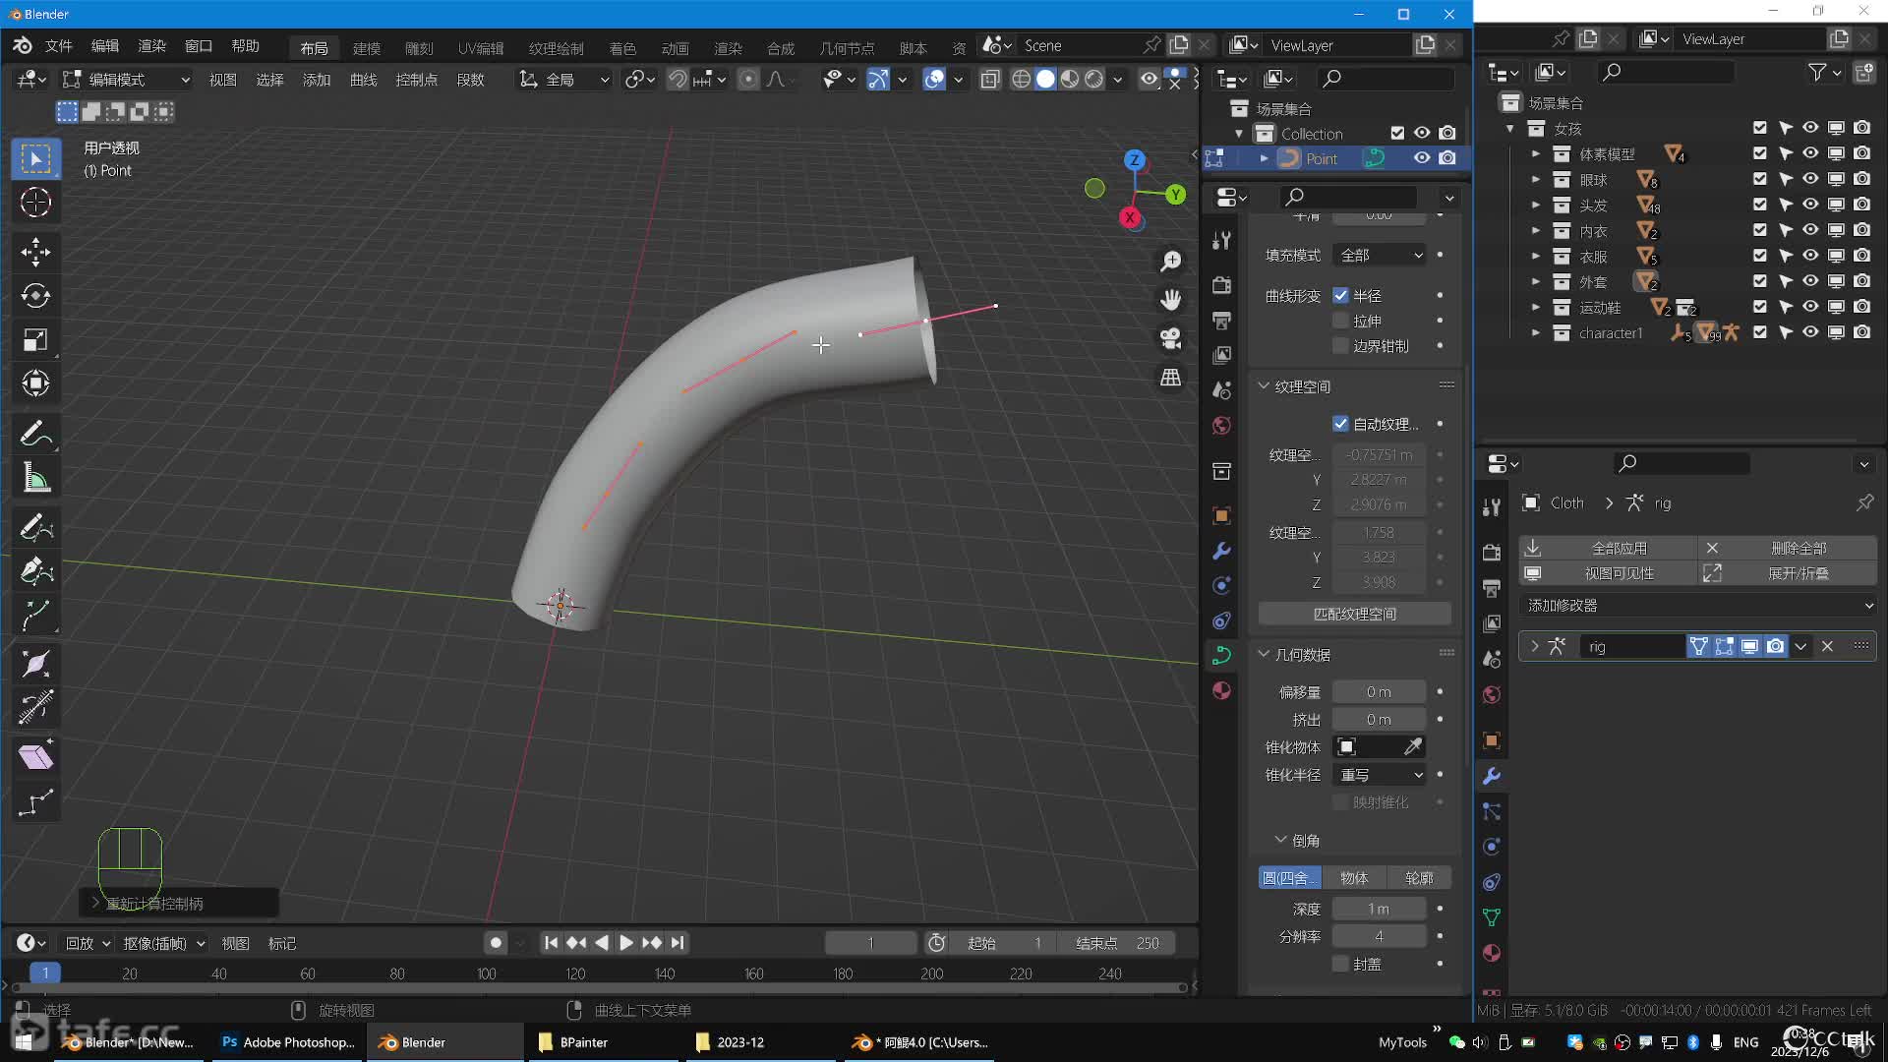Open Adobe Photoshop from the taskbar
The height and width of the screenshot is (1062, 1888).
pyautogui.click(x=288, y=1042)
